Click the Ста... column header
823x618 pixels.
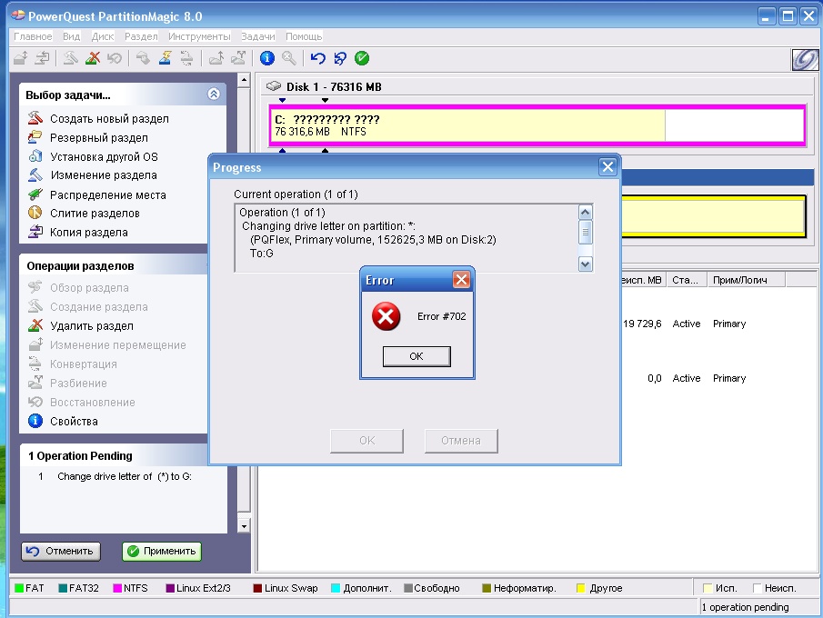[x=687, y=280]
